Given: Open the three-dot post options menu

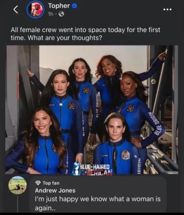Looking at the screenshot, I should [167, 9].
